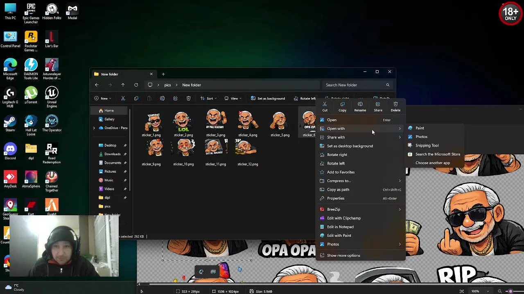Open the View dropdown
The image size is (524, 294).
(x=233, y=98)
